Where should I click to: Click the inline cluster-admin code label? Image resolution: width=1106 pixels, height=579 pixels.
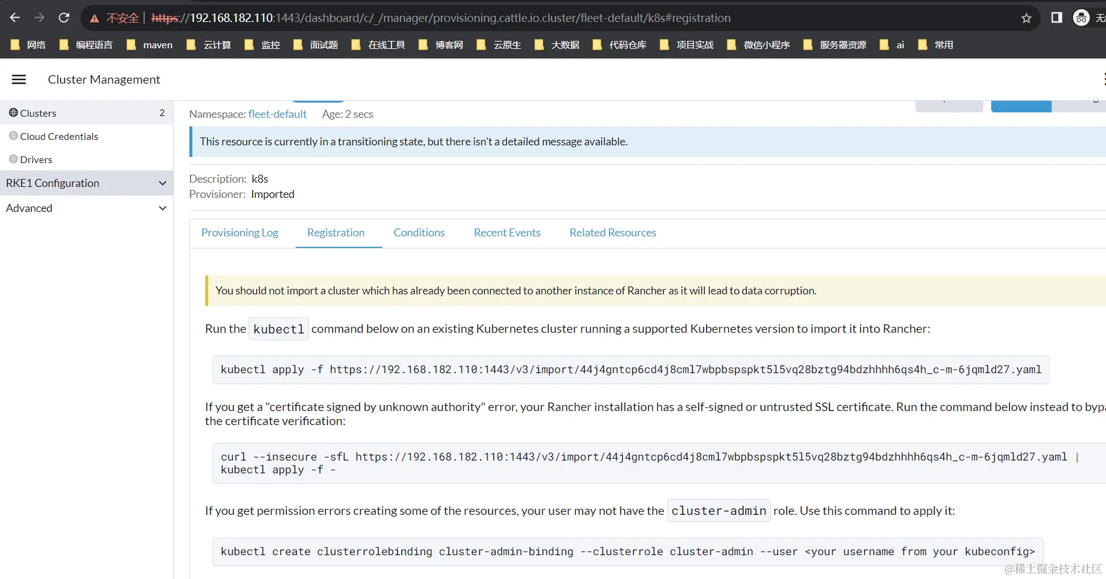719,511
